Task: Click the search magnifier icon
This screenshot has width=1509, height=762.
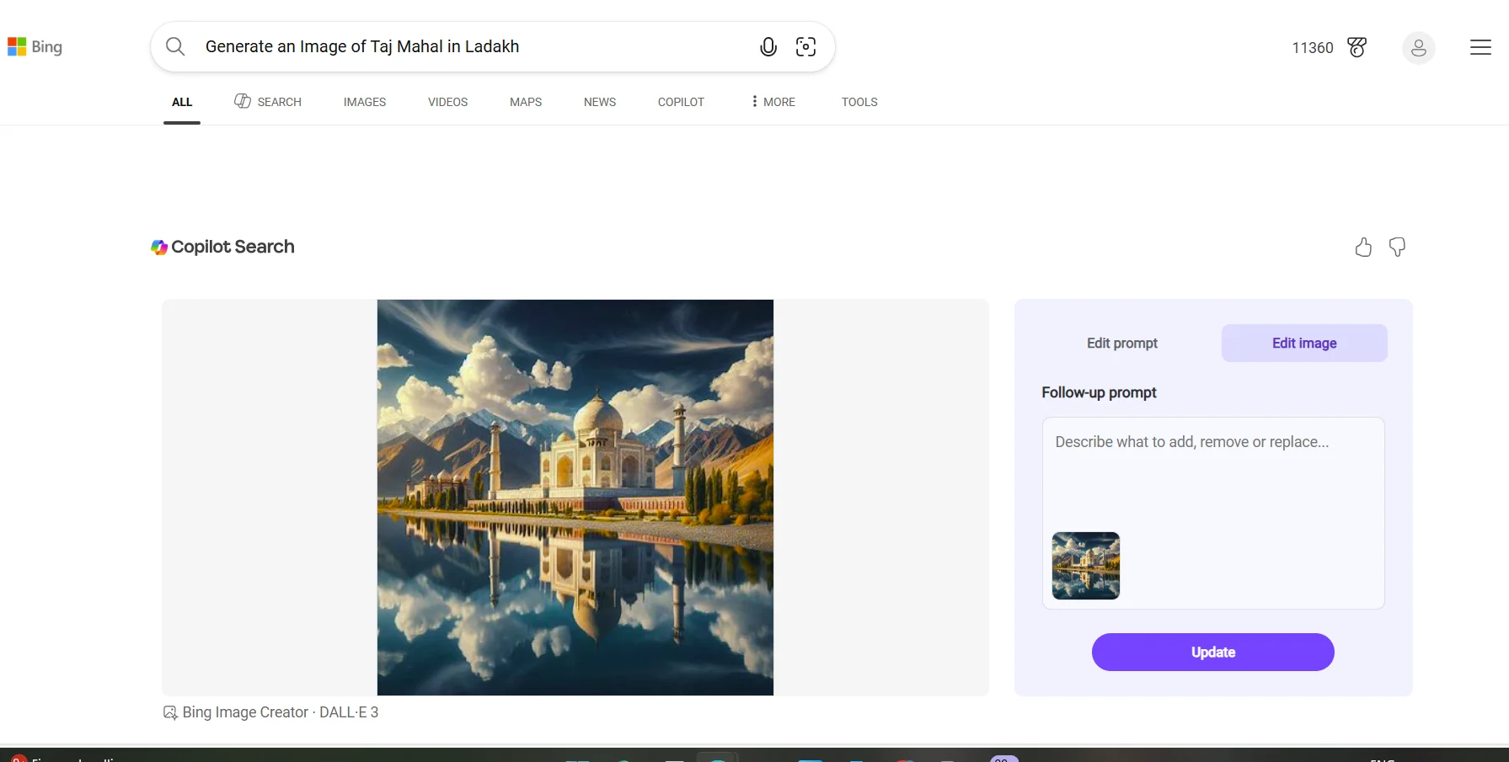Action: [175, 46]
